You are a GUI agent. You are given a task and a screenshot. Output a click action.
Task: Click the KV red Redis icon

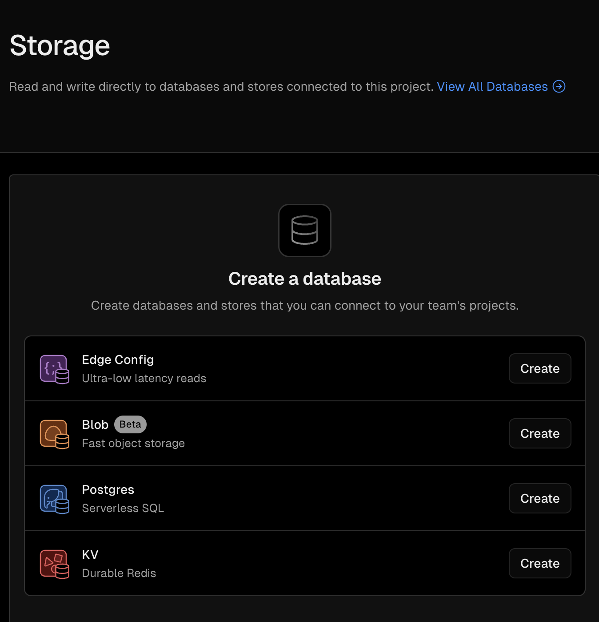(x=55, y=564)
